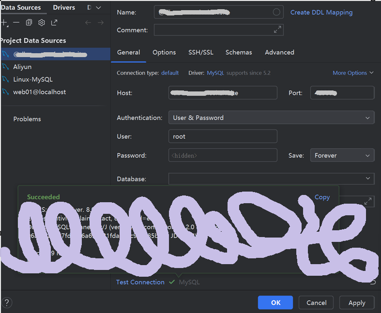Select Aliyun data source
381x313 pixels.
(55, 67)
